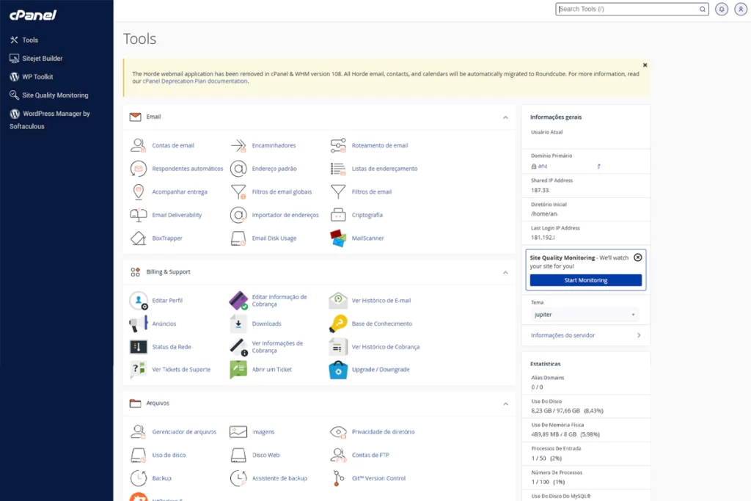
Task: Collapse the Arquivos section
Action: [x=505, y=403]
